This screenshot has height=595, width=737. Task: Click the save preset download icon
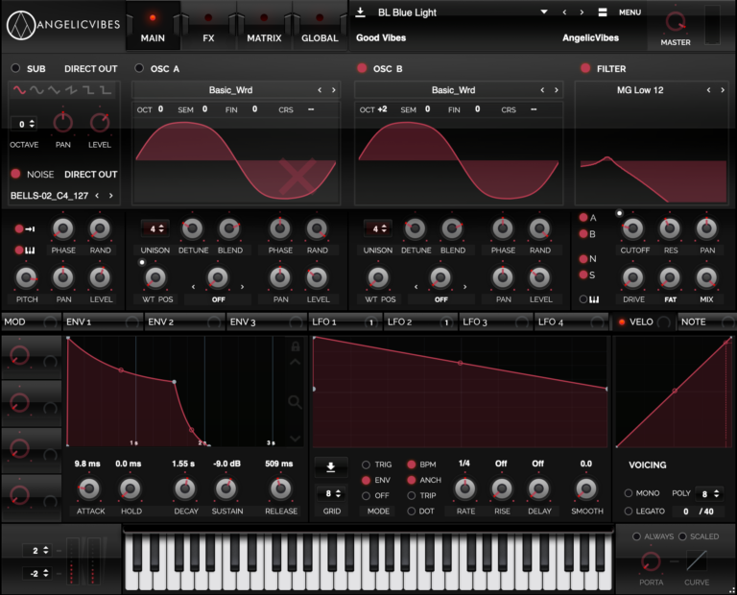(360, 12)
